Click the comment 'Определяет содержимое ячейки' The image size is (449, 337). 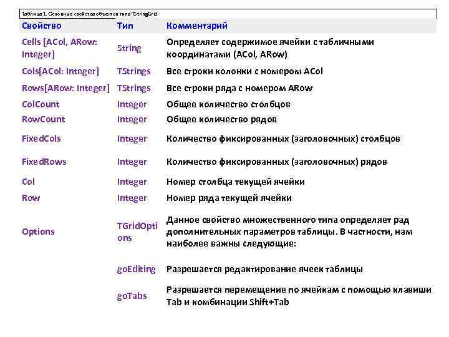[x=270, y=48]
